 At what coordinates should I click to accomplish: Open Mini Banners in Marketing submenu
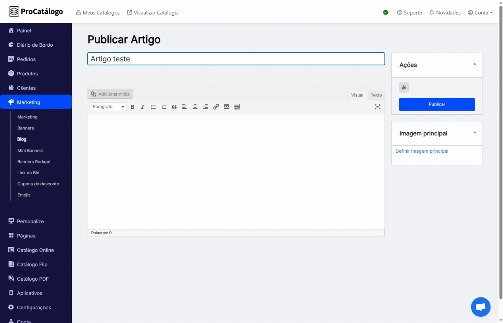coord(30,150)
